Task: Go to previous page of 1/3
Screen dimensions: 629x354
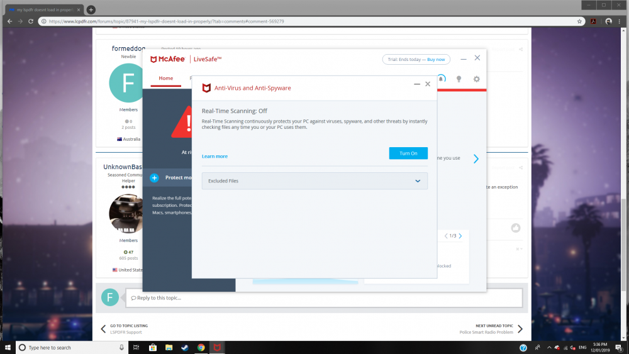Action: point(446,236)
